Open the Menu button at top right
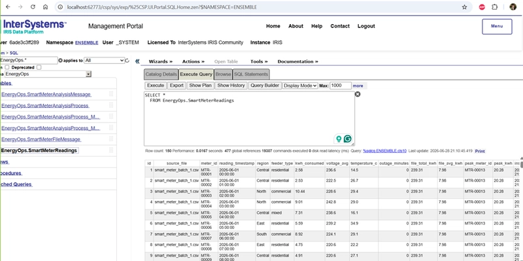The height and width of the screenshot is (261, 523). pyautogui.click(x=497, y=27)
